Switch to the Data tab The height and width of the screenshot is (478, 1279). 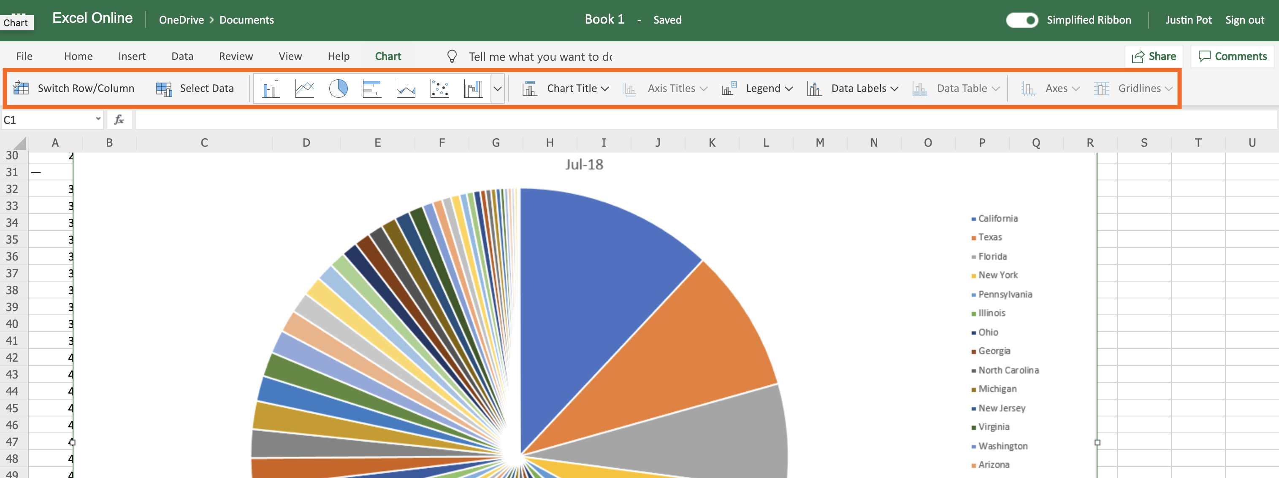tap(182, 56)
